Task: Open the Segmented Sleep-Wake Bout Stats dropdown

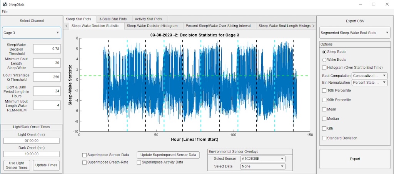Action: 355,33
